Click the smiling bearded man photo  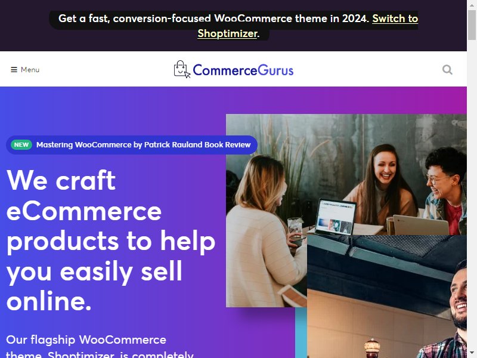(x=386, y=297)
